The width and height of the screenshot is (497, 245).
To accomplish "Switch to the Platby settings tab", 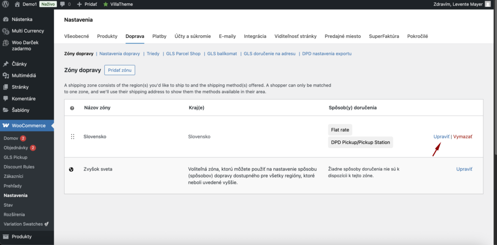I will pos(159,36).
